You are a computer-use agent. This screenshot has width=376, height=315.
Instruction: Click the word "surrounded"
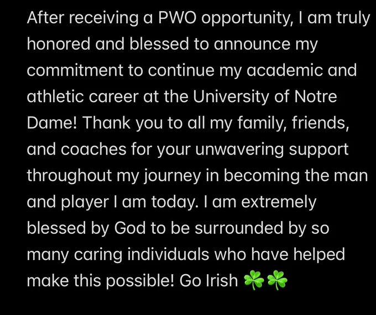tap(239, 228)
